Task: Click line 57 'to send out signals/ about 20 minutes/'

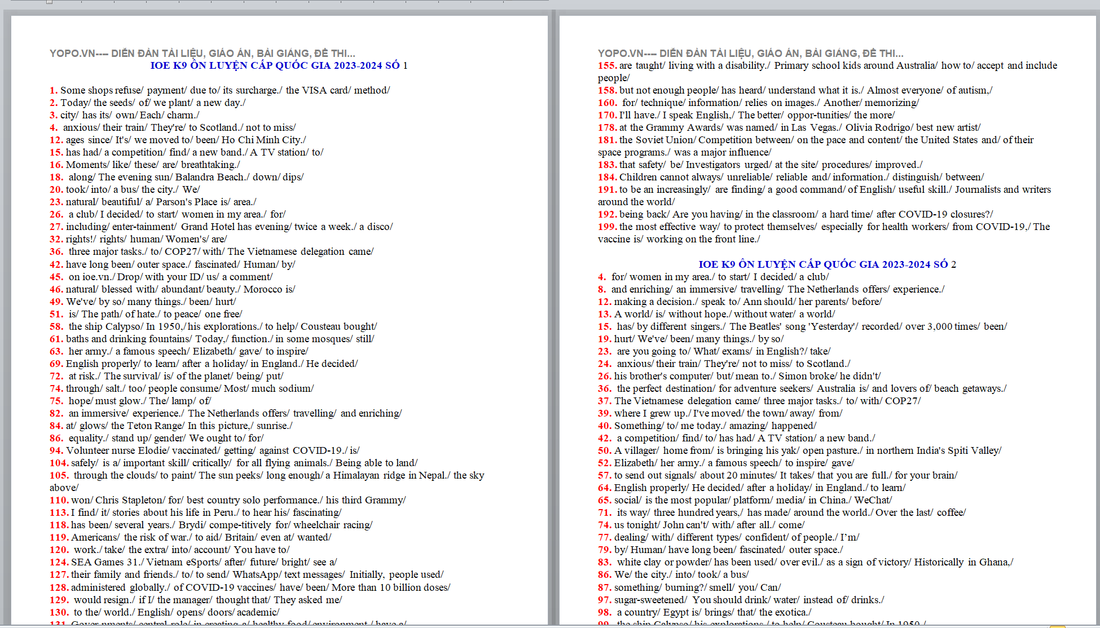Action: point(778,475)
